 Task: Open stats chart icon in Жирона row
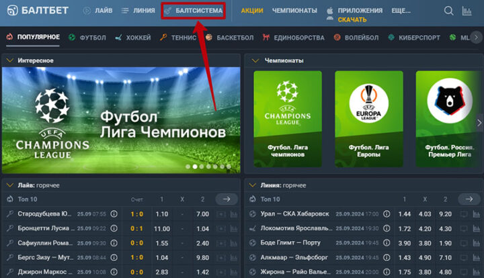point(477,272)
